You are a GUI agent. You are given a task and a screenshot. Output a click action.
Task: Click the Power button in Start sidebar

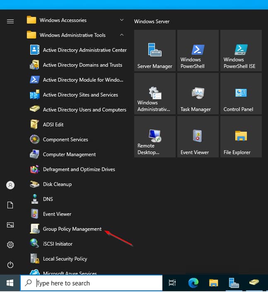10,265
